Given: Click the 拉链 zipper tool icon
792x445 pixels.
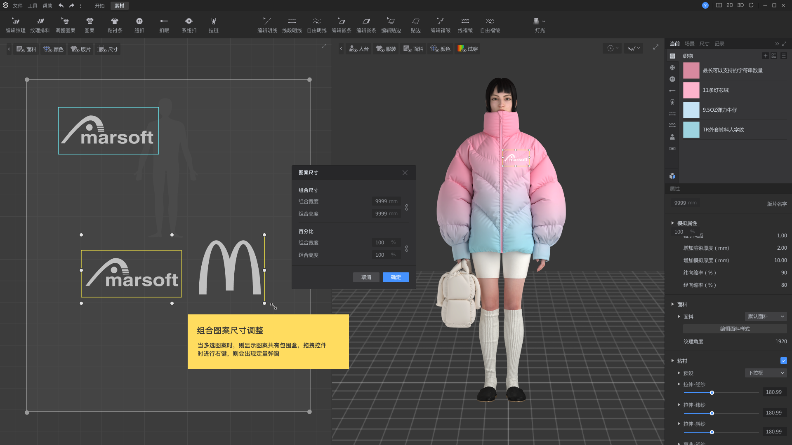Looking at the screenshot, I should point(213,21).
